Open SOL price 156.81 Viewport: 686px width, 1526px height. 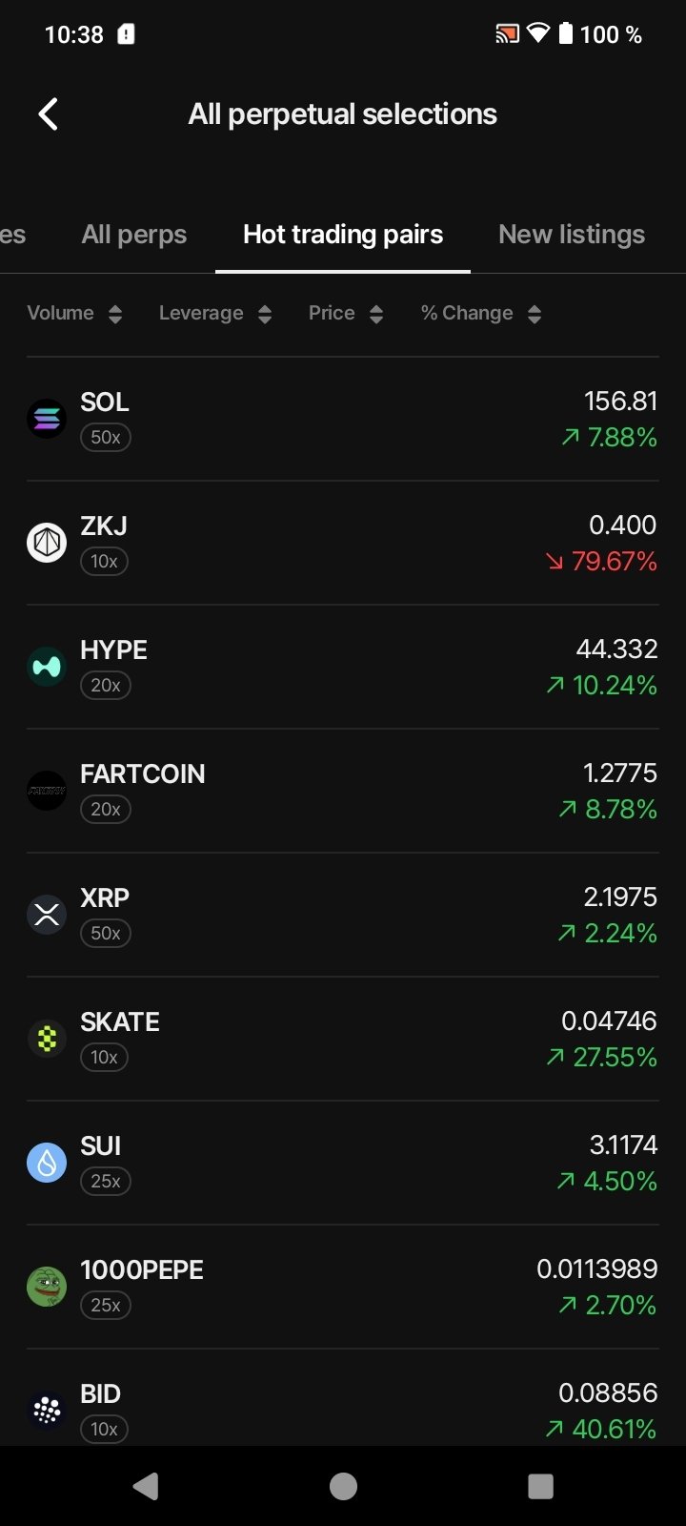coord(620,401)
